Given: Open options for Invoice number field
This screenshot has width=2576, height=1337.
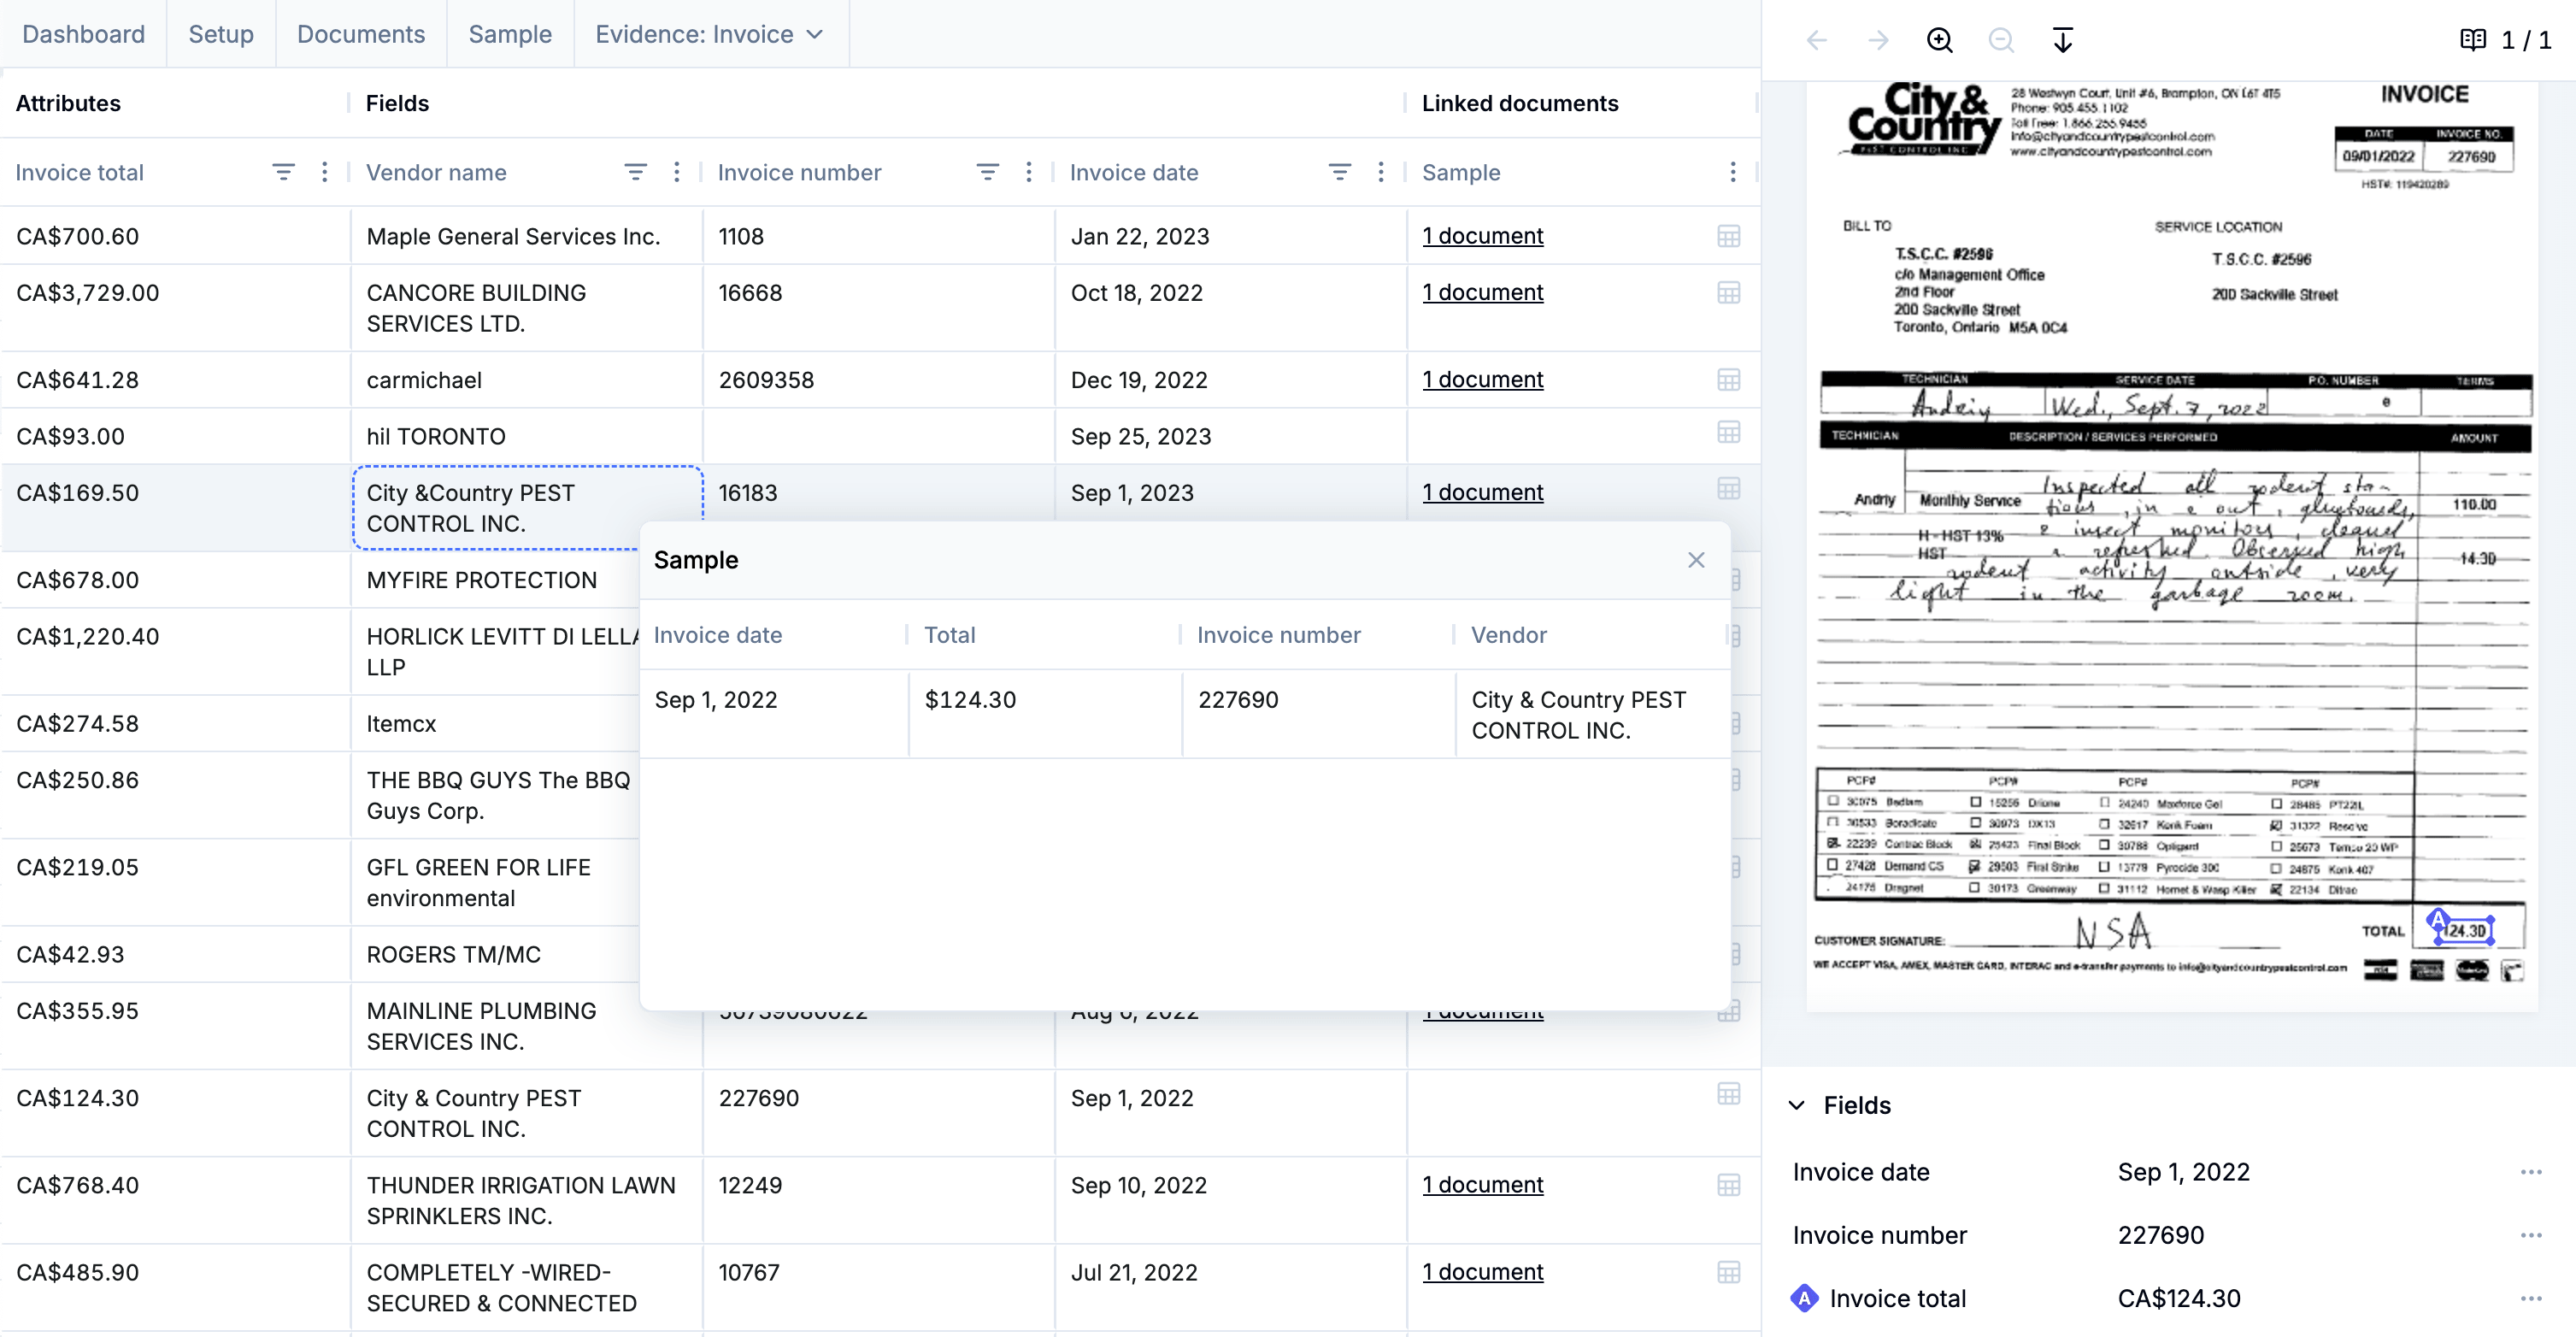Looking at the screenshot, I should (x=2531, y=1235).
